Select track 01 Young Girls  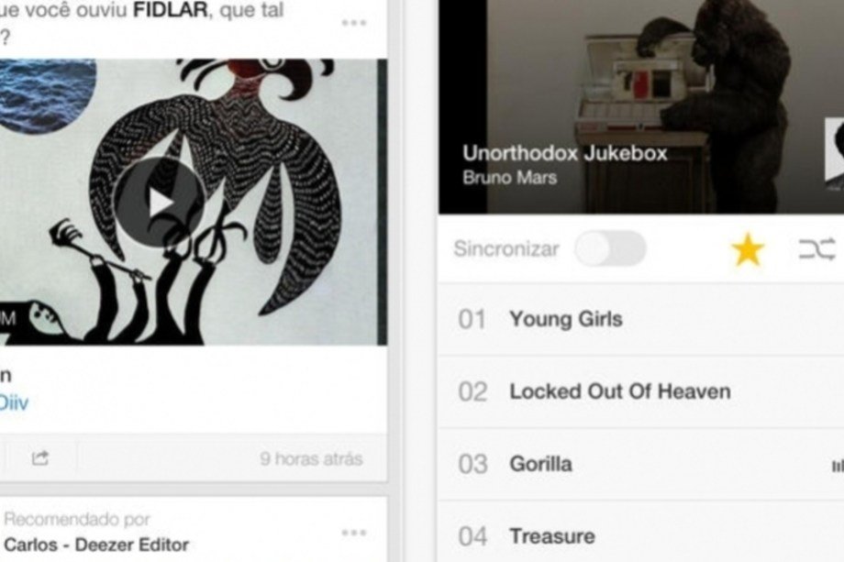(640, 319)
